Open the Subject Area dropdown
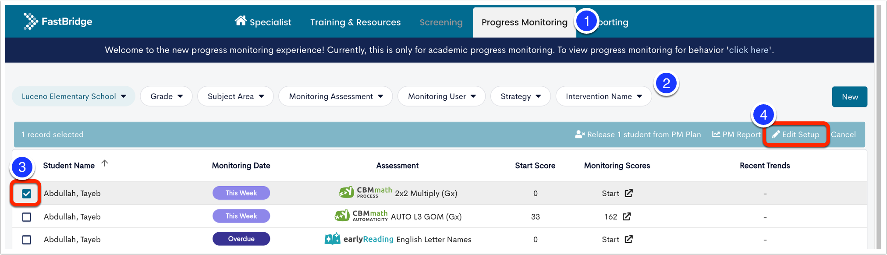 point(235,96)
